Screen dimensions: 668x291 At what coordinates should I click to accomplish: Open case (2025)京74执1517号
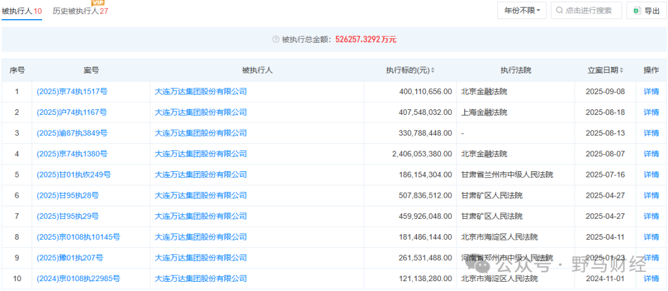pos(72,91)
